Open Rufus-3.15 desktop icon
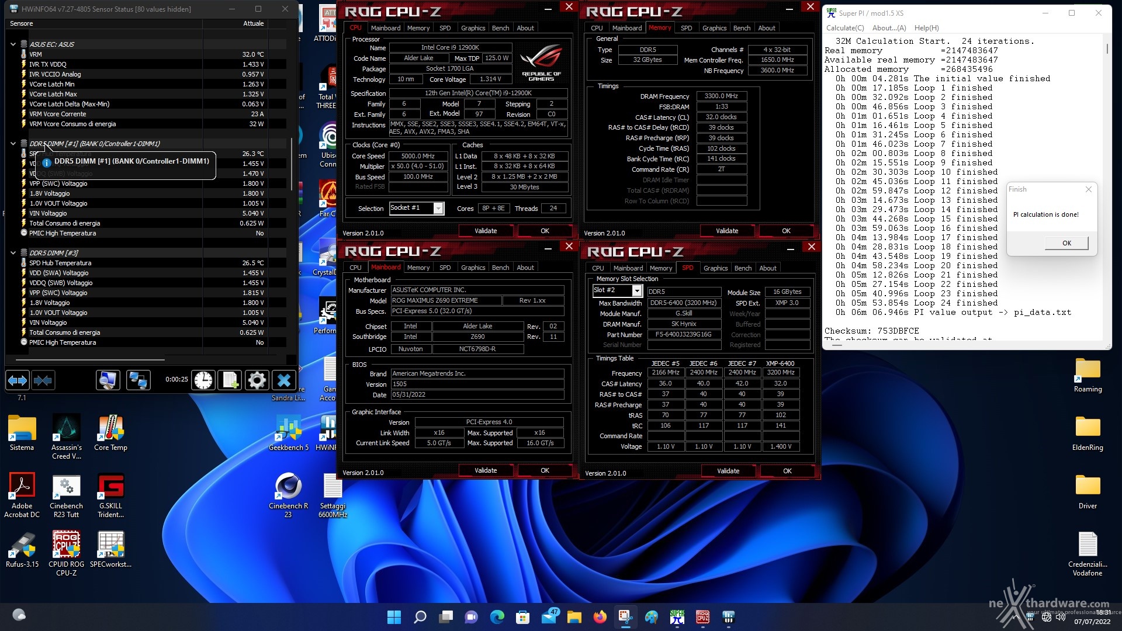The height and width of the screenshot is (631, 1122). [22, 550]
